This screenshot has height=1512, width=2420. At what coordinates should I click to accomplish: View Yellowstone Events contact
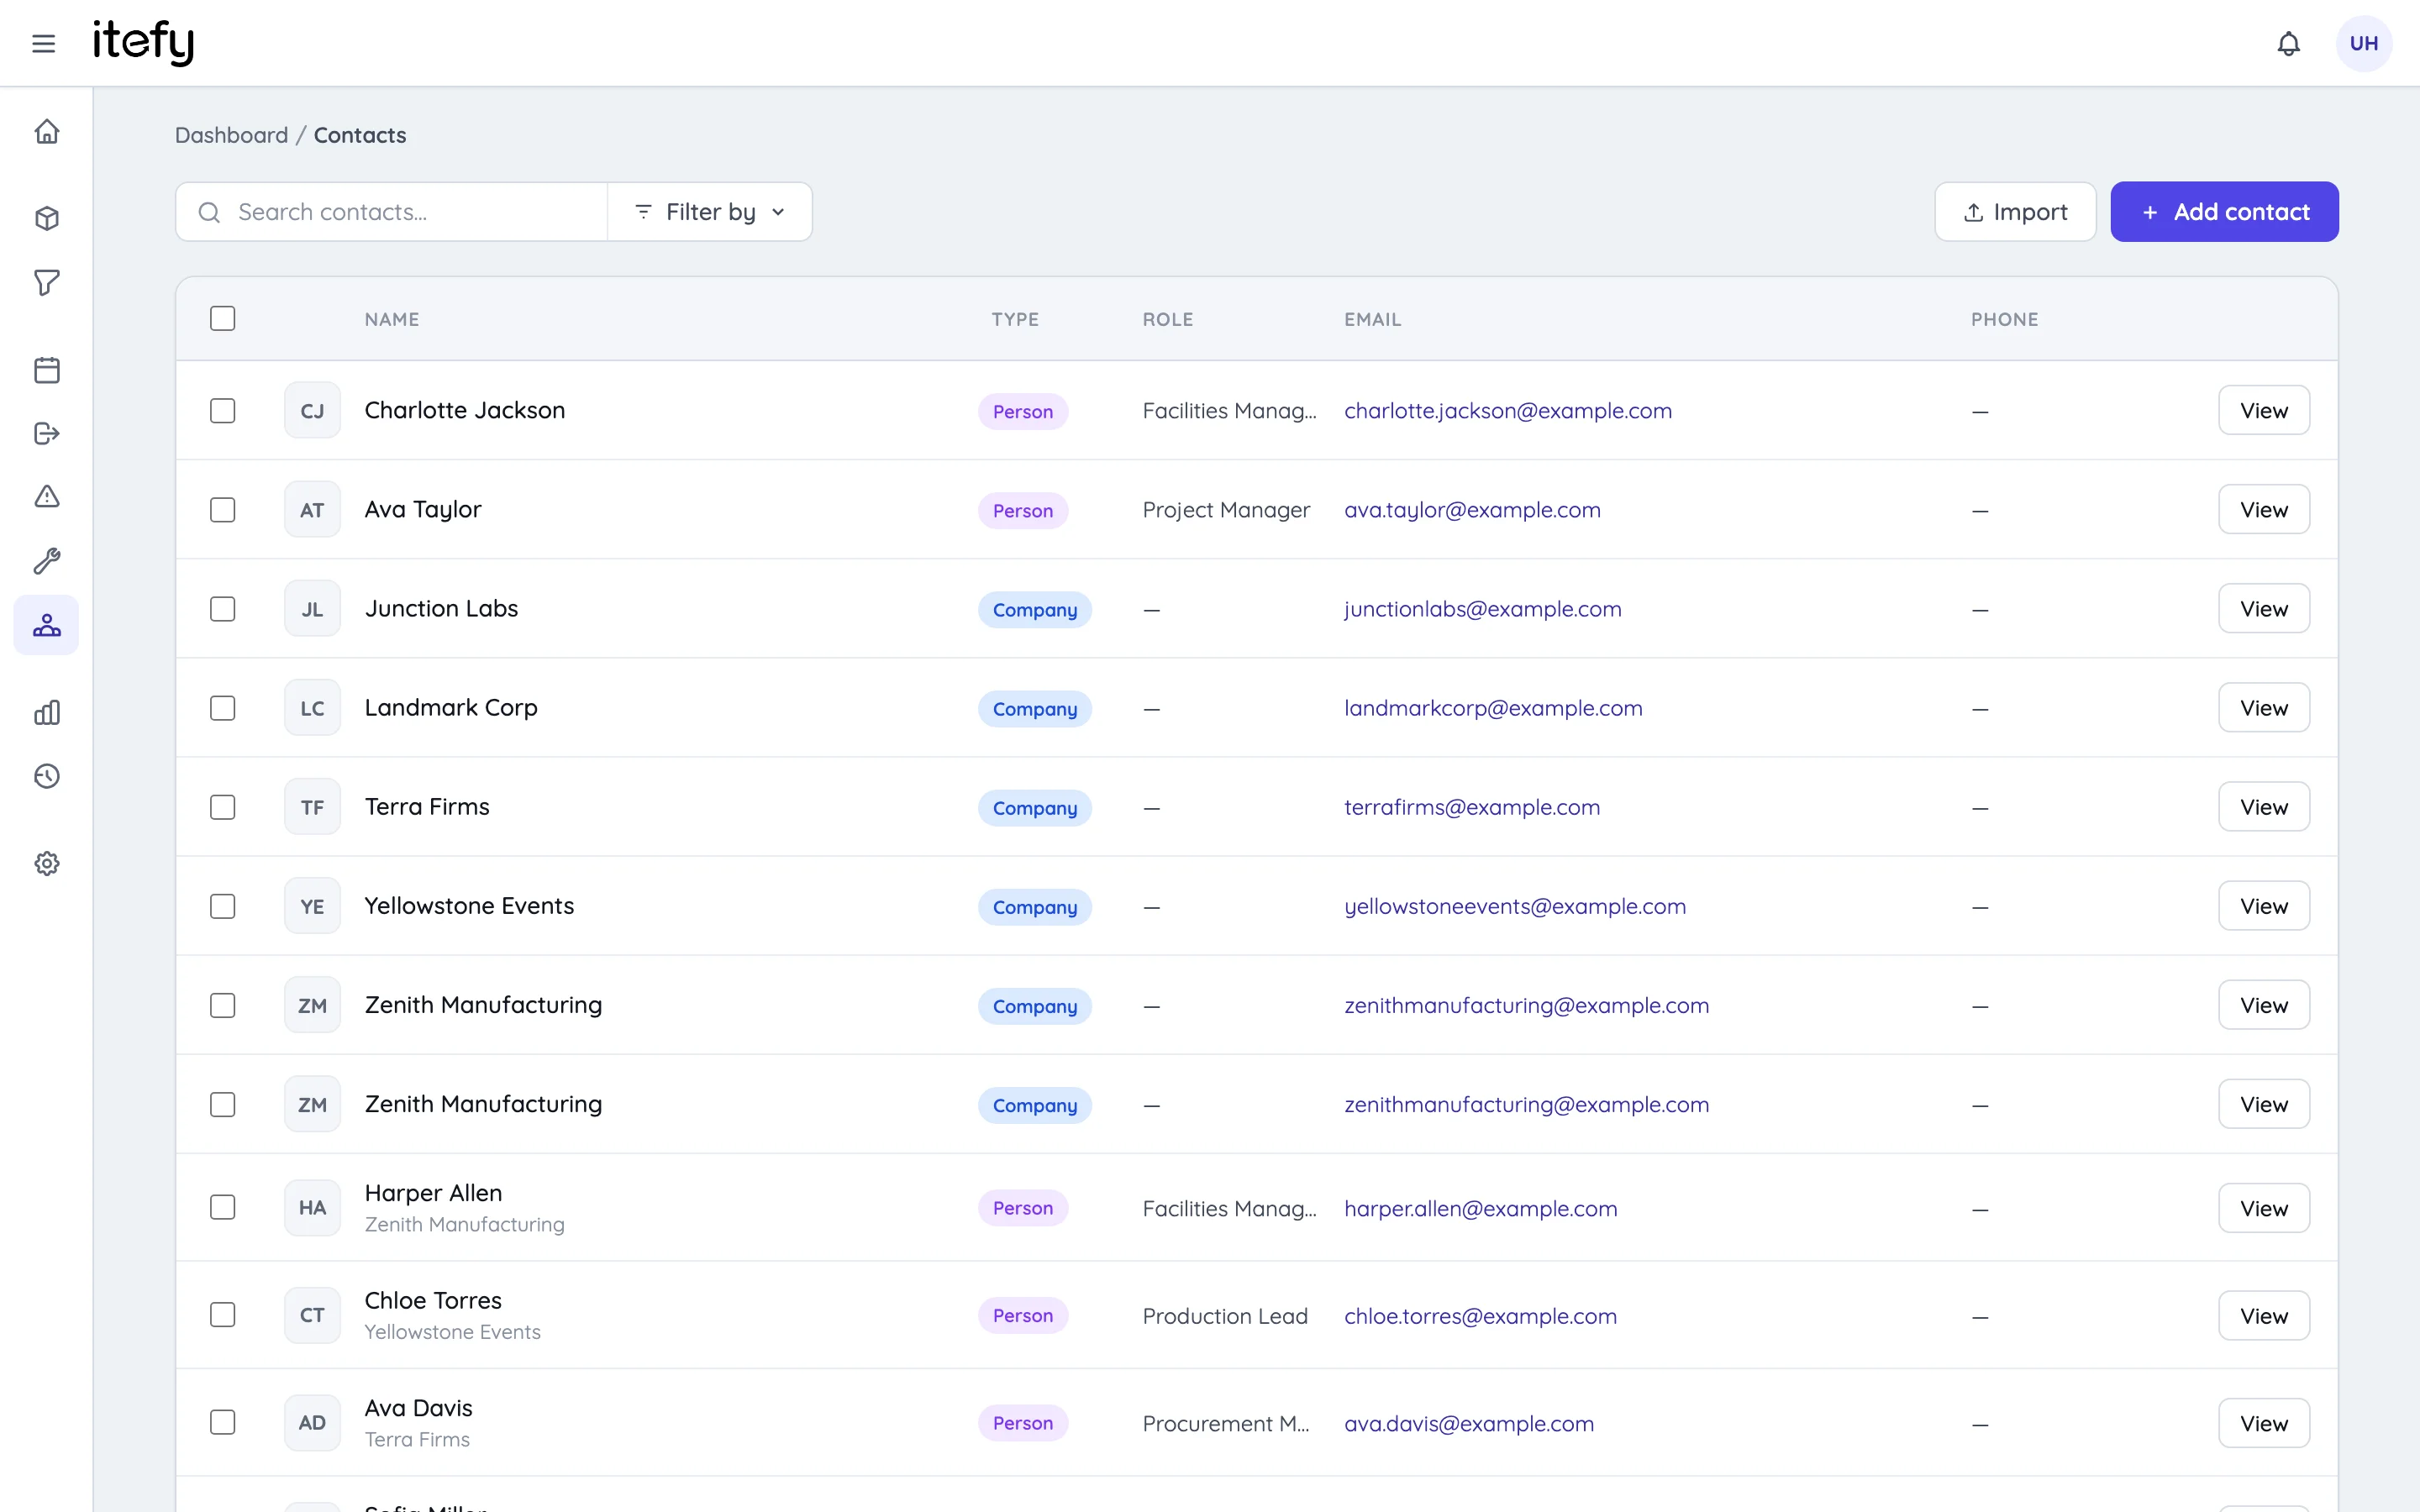pos(2264,905)
